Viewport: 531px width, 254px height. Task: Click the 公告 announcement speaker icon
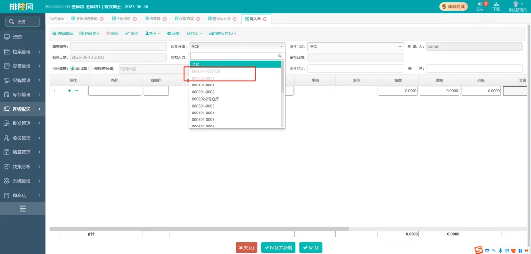479,5
